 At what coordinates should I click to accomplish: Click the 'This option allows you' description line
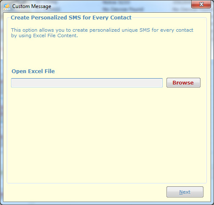click(102, 30)
